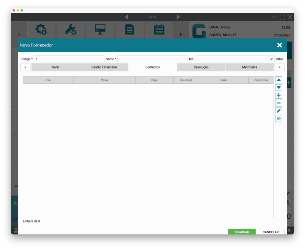Viewport: 305px width, 249px height.
Task: Close the Novo Fornecedor dialog with X
Action: pos(279,45)
